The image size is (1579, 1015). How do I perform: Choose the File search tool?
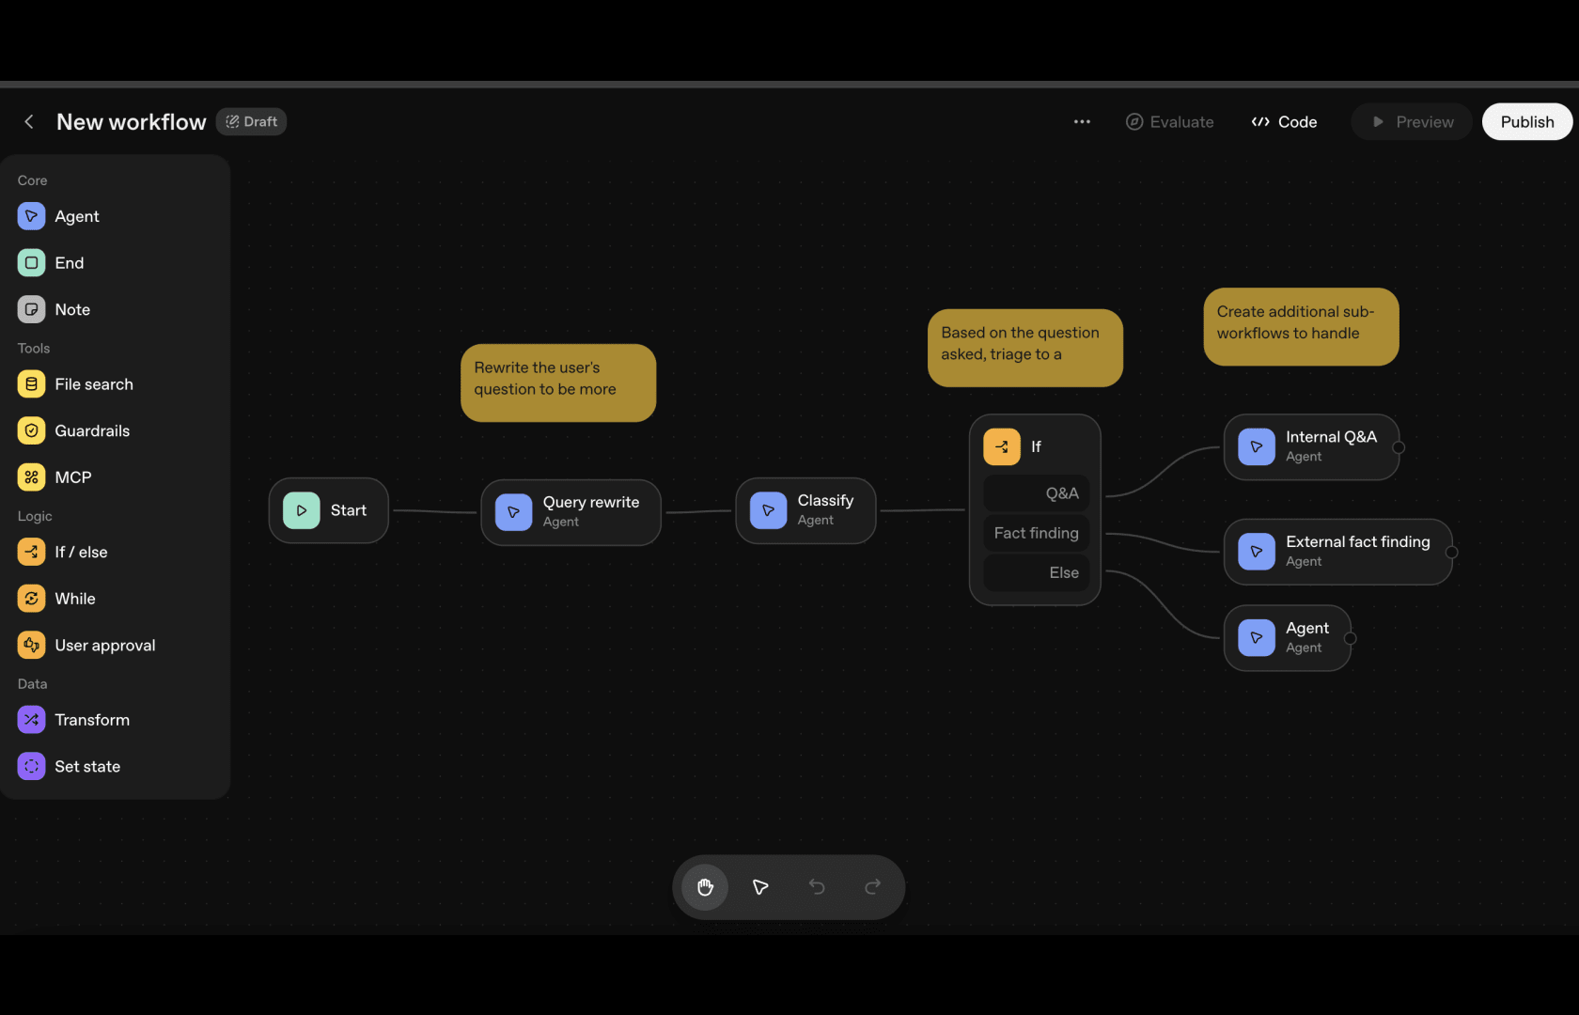click(93, 384)
